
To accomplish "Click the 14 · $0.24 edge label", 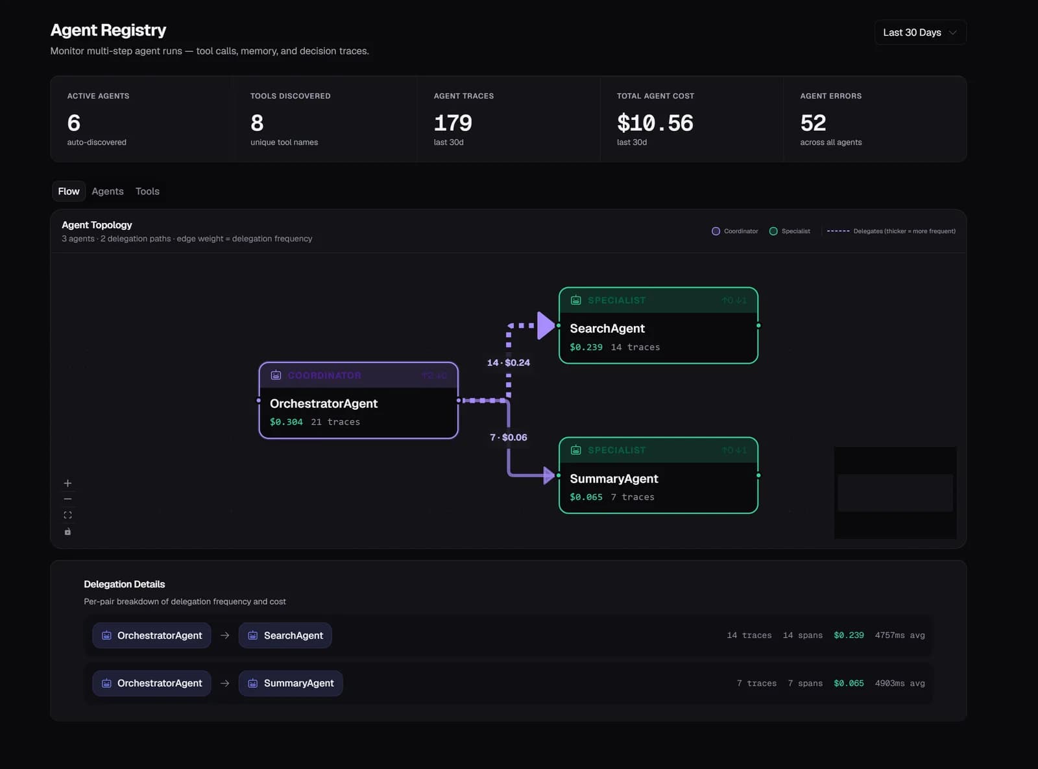I will pyautogui.click(x=509, y=362).
